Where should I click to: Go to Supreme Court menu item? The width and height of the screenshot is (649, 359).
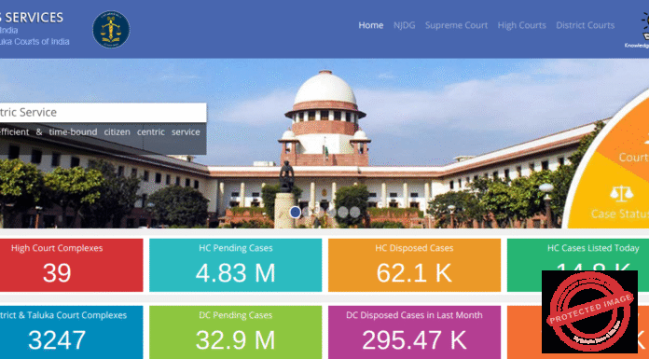coord(456,25)
